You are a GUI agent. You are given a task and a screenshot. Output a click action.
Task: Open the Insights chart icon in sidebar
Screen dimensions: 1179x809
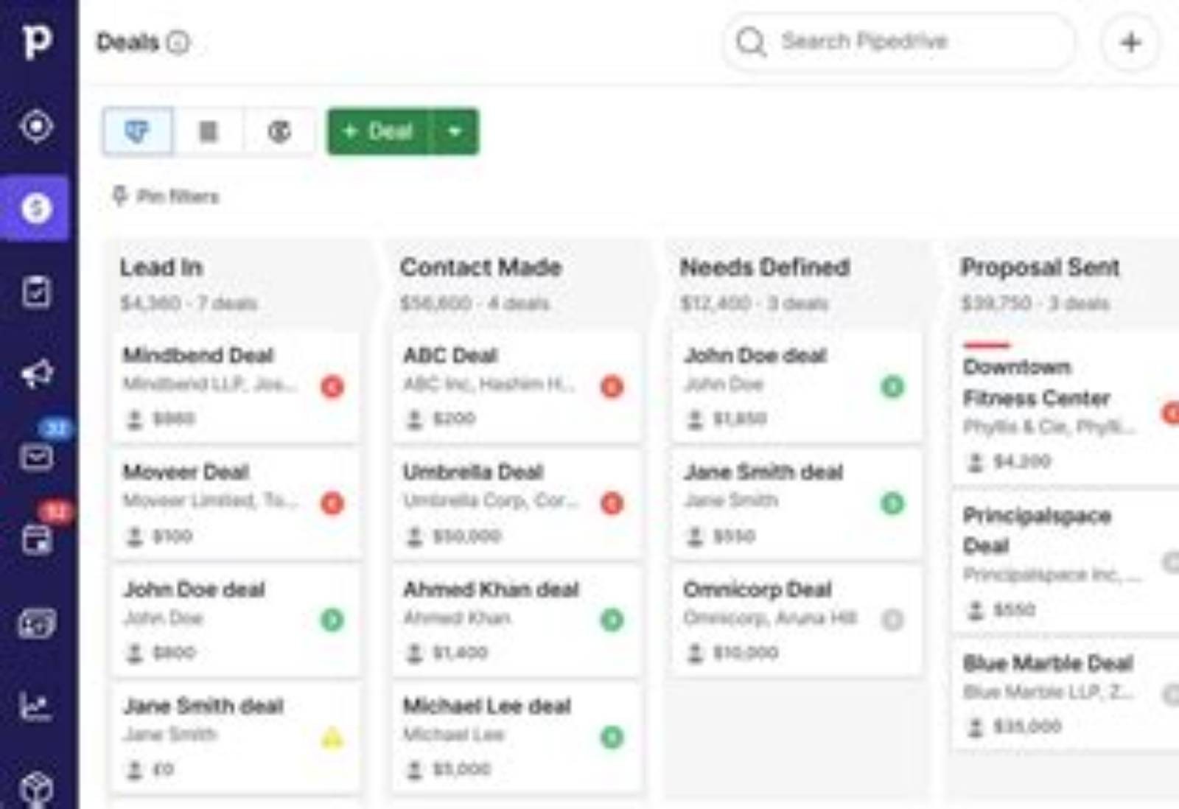click(x=36, y=707)
